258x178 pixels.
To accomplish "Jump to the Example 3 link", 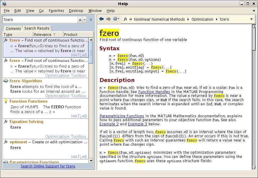I will pos(138,124).
